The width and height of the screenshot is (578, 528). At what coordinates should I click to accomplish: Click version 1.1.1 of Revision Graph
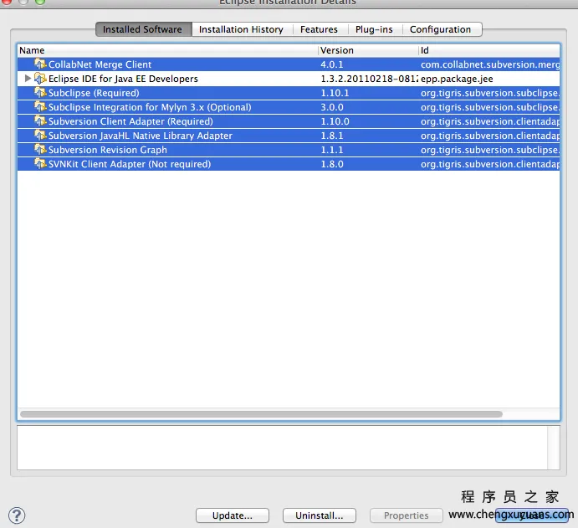(x=332, y=150)
